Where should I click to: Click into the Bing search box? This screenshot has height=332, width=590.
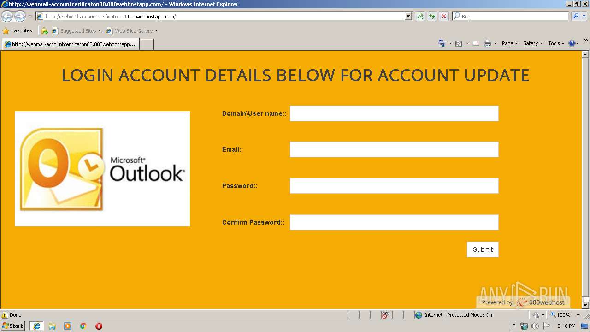pyautogui.click(x=510, y=17)
